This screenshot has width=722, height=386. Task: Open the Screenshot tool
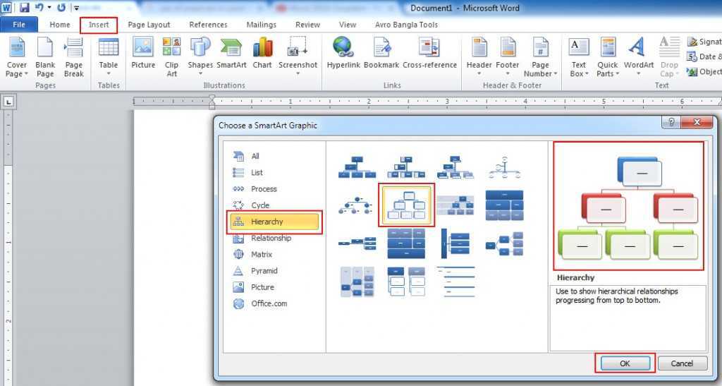pos(298,56)
